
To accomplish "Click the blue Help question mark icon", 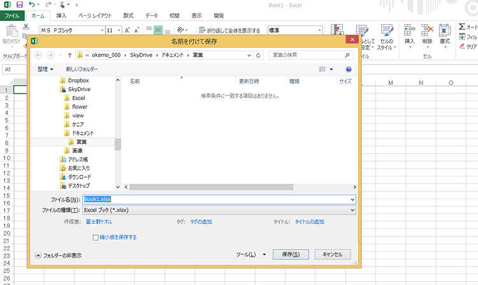I will point(349,69).
